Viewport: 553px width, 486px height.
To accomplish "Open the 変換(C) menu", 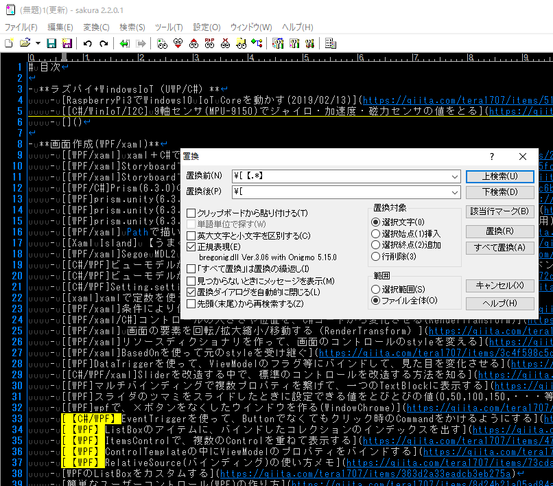I will pos(96,27).
